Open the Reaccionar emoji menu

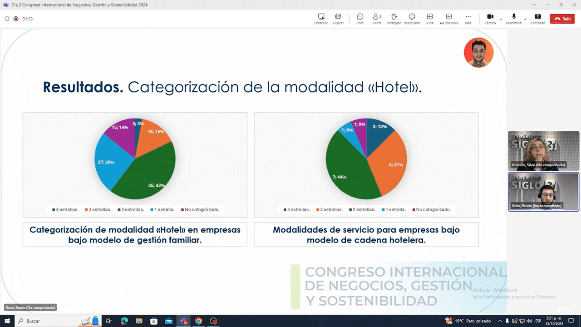pyautogui.click(x=412, y=19)
